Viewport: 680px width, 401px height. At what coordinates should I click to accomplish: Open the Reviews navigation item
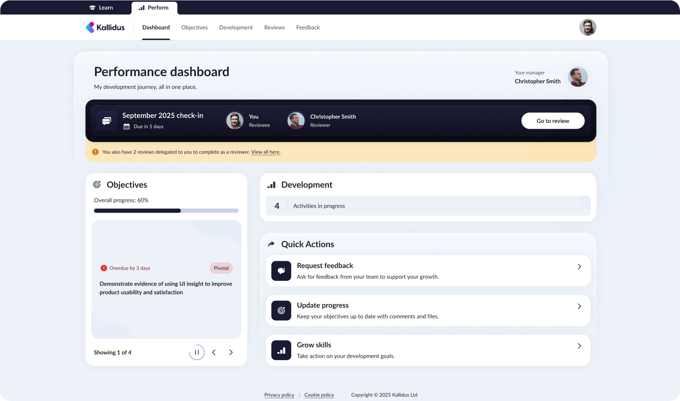[x=274, y=27]
